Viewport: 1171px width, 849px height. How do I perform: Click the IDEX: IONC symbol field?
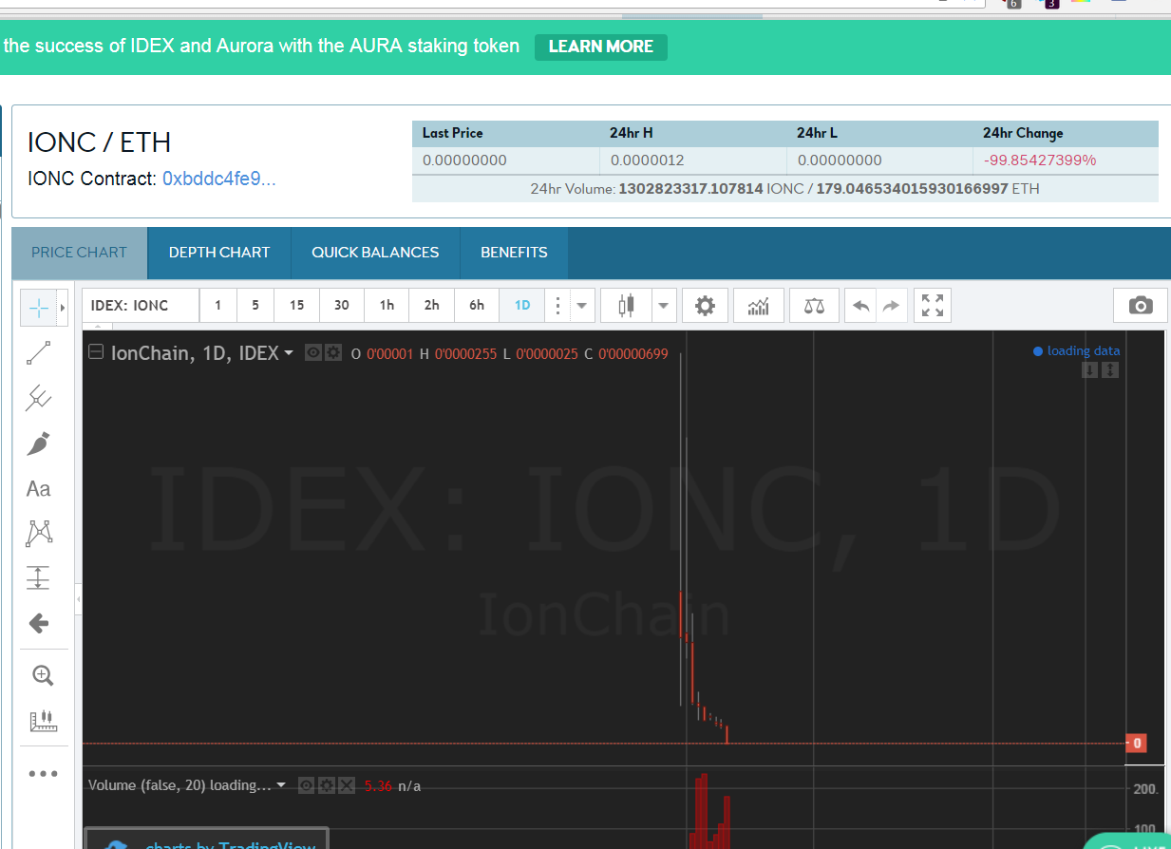pyautogui.click(x=141, y=306)
